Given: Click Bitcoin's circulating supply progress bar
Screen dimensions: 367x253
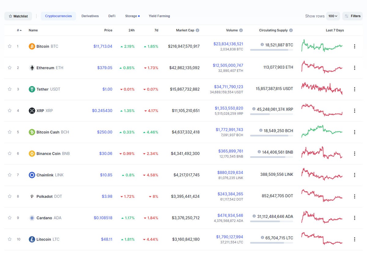Looking at the screenshot, I should tap(272, 49).
